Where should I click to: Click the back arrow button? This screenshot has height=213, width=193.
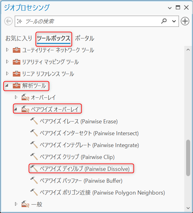point(8,21)
